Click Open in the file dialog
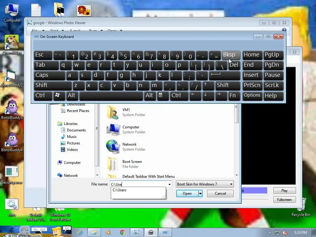Image resolution: width=316 pixels, height=237 pixels. coord(187,193)
